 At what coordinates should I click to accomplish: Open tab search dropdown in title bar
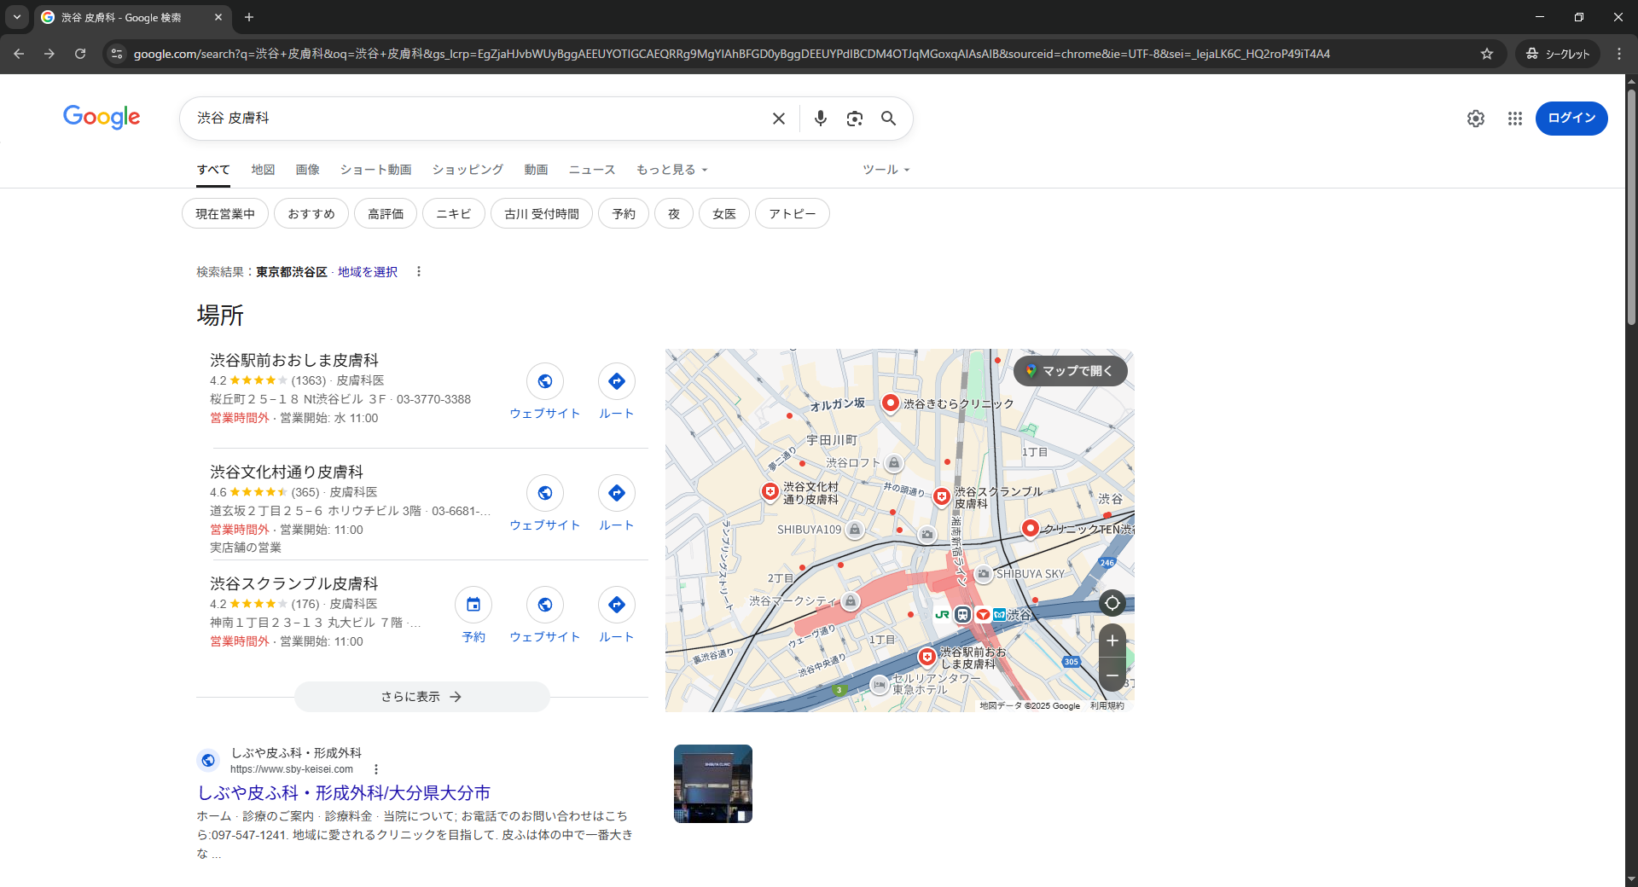[x=17, y=17]
